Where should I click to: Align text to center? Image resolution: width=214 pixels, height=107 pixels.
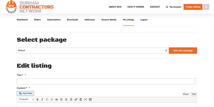click(66, 99)
